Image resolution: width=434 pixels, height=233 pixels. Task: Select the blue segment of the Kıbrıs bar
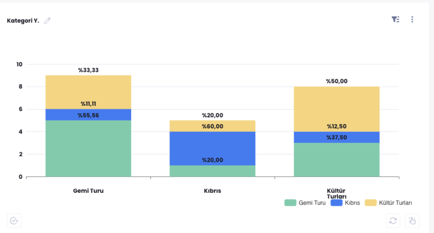click(213, 145)
